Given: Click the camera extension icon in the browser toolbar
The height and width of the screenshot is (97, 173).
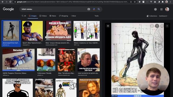Looking at the screenshot, I should [155, 2].
